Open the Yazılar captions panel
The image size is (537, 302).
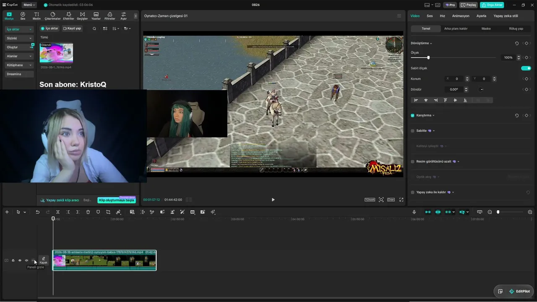click(96, 16)
